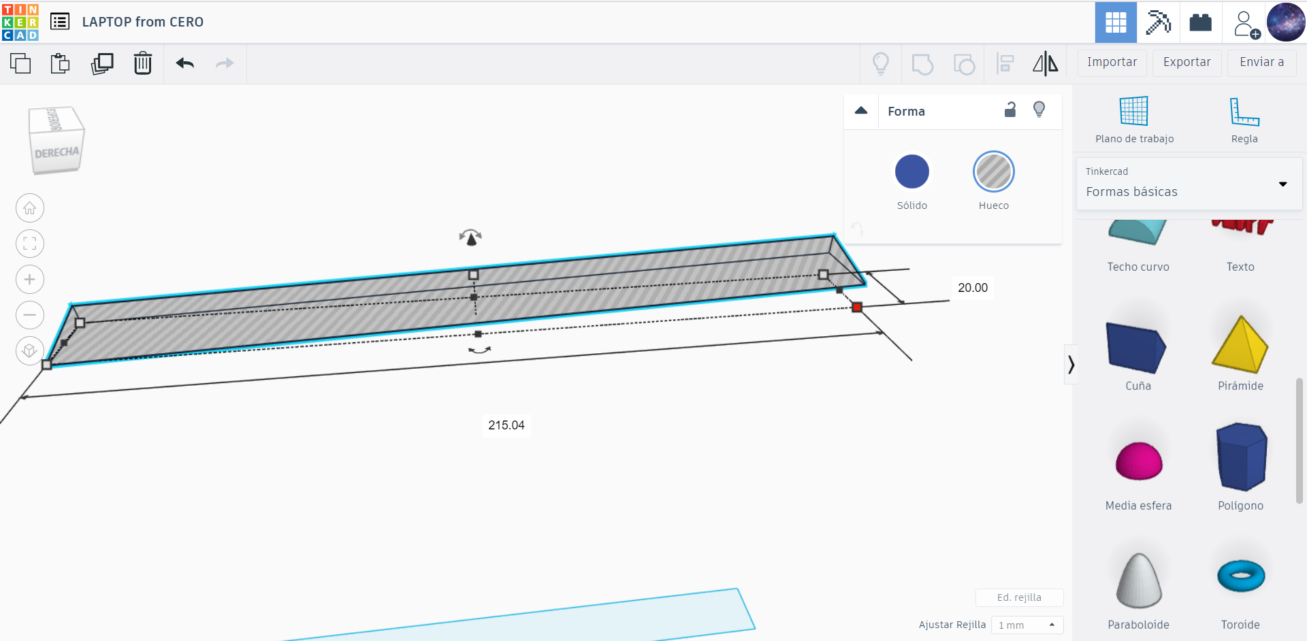
Task: Click the Copy toolbar icon
Action: (20, 63)
